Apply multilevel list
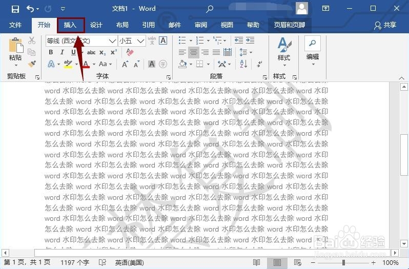Viewport: 409px width, 269px height. 217,40
